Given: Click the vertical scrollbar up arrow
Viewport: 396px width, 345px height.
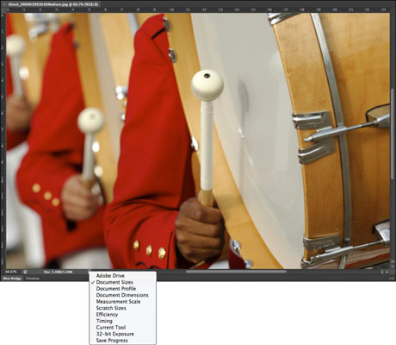Looking at the screenshot, I should point(393,262).
